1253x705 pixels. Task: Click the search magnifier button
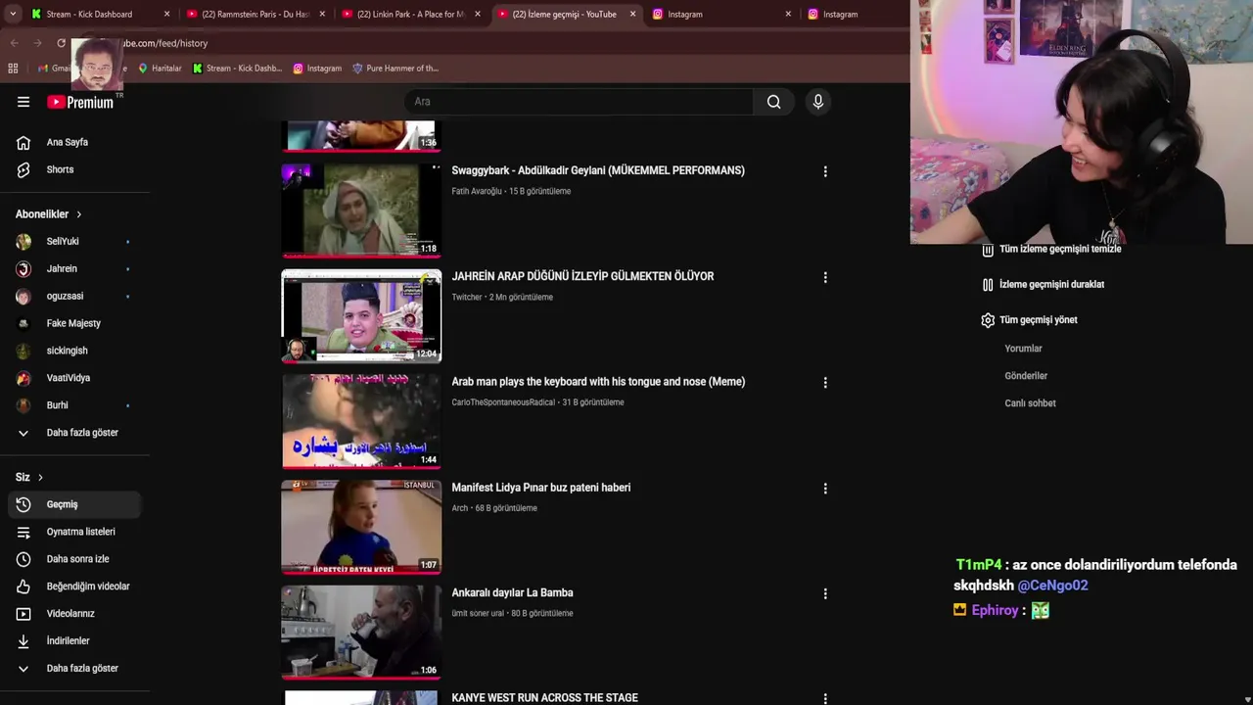(x=774, y=102)
